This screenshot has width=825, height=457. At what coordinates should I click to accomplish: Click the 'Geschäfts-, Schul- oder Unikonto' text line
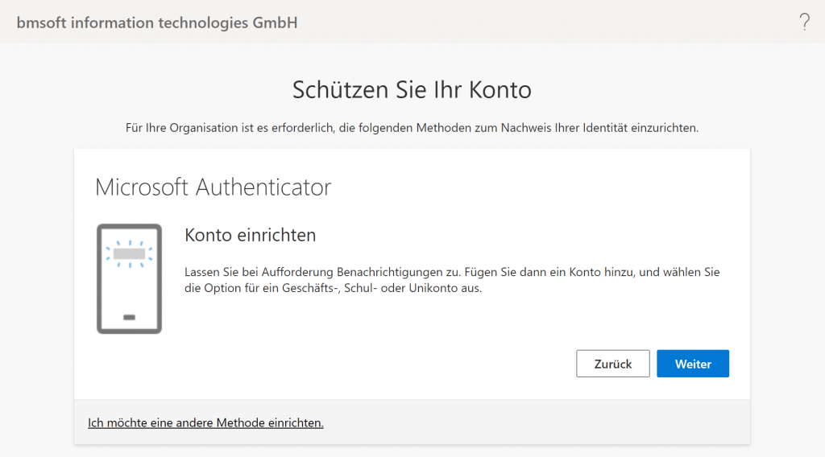333,289
